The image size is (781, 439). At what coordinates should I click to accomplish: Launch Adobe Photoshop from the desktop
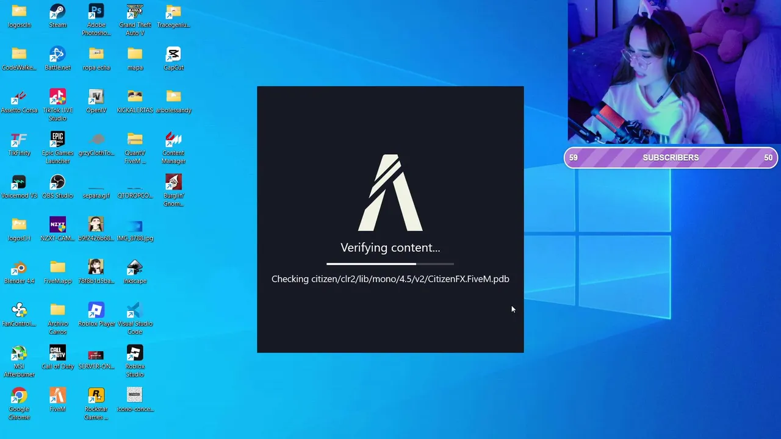click(96, 20)
